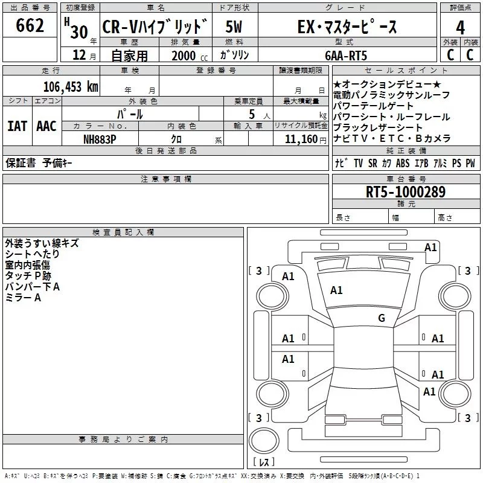Click inspector note 室内内張傷

(x=27, y=265)
